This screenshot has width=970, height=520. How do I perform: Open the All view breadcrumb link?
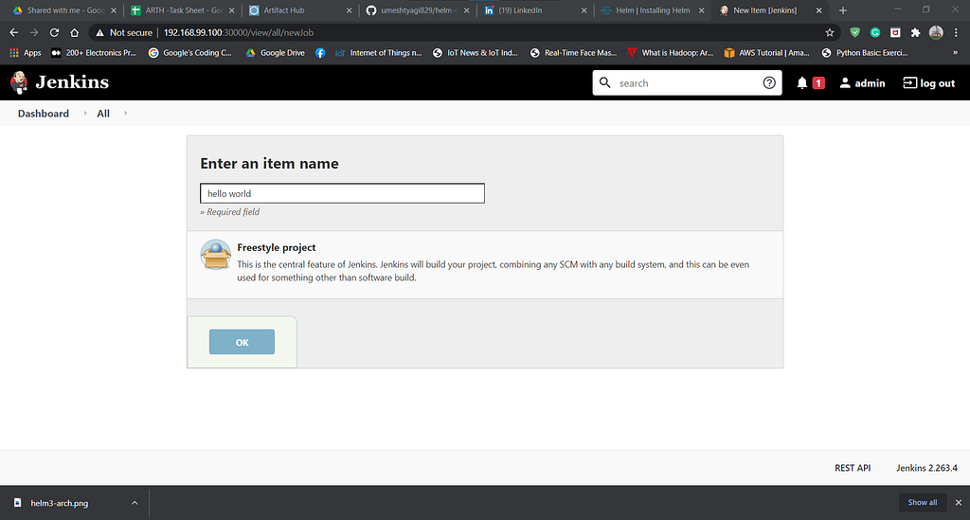(103, 113)
